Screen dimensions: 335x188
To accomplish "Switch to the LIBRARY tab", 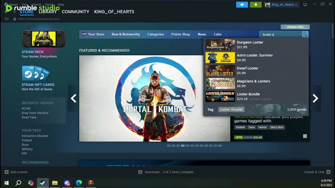I will point(48,11).
